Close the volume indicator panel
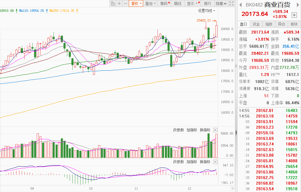Image resolution: width=301 pixels, height=192 pixels. pos(215,130)
